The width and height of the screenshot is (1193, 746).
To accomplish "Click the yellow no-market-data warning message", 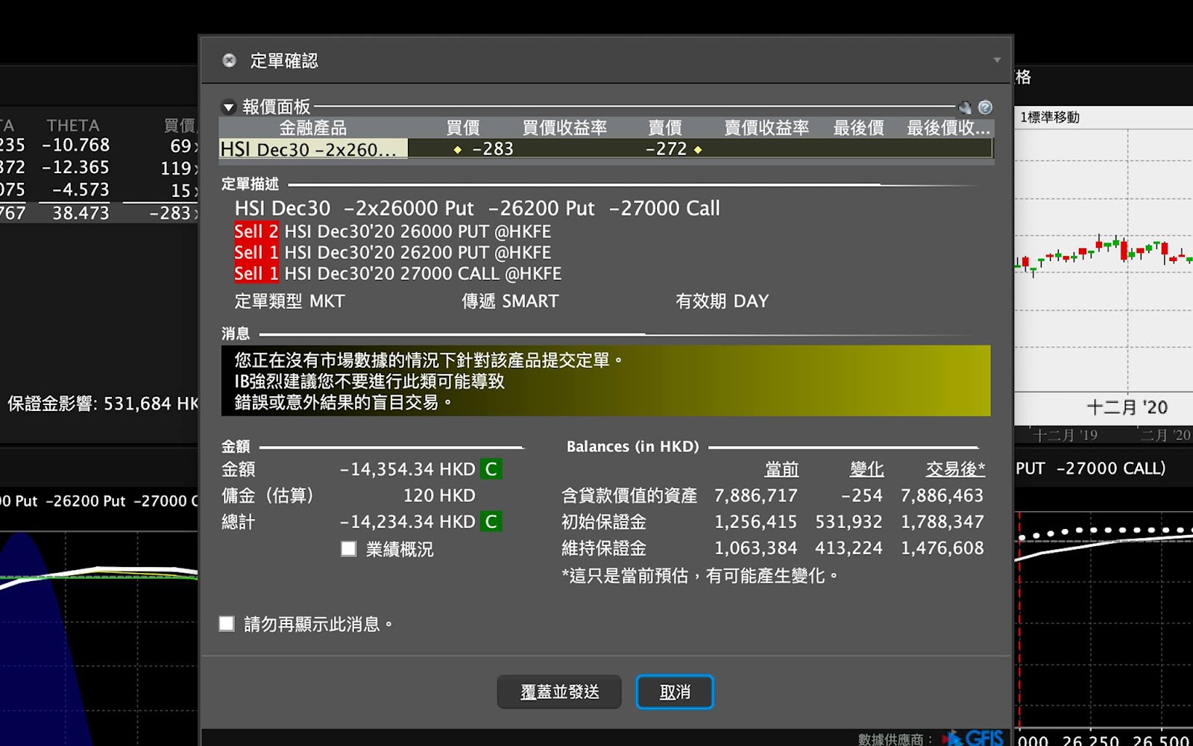I will click(605, 380).
